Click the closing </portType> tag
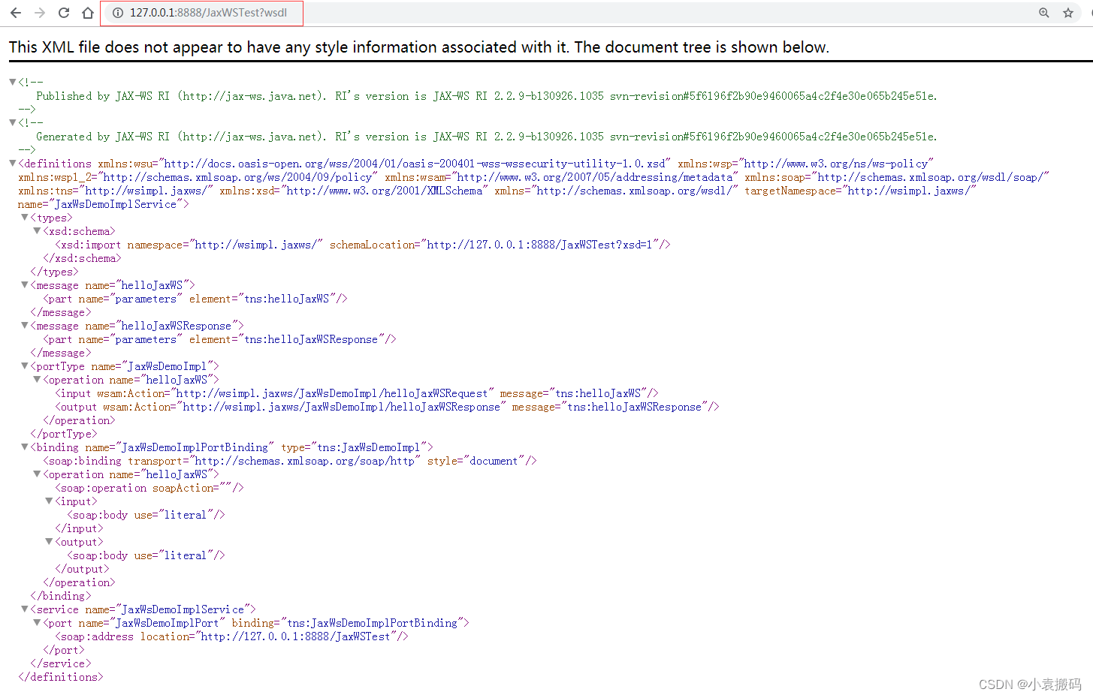Screen dimensions: 1093x698 (64, 434)
